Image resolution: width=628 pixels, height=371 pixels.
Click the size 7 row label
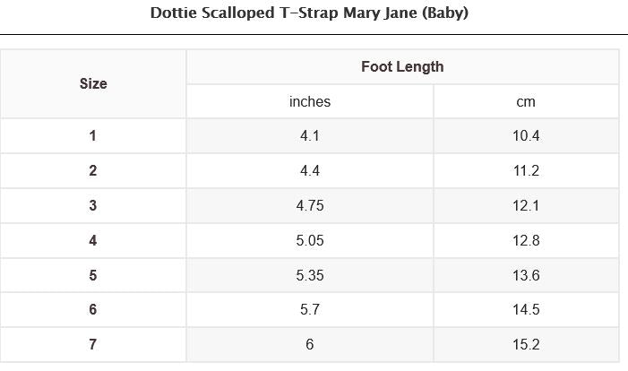click(x=93, y=344)
